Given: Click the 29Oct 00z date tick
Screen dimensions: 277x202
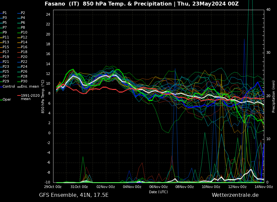Looking at the screenshot, I should point(53,187).
